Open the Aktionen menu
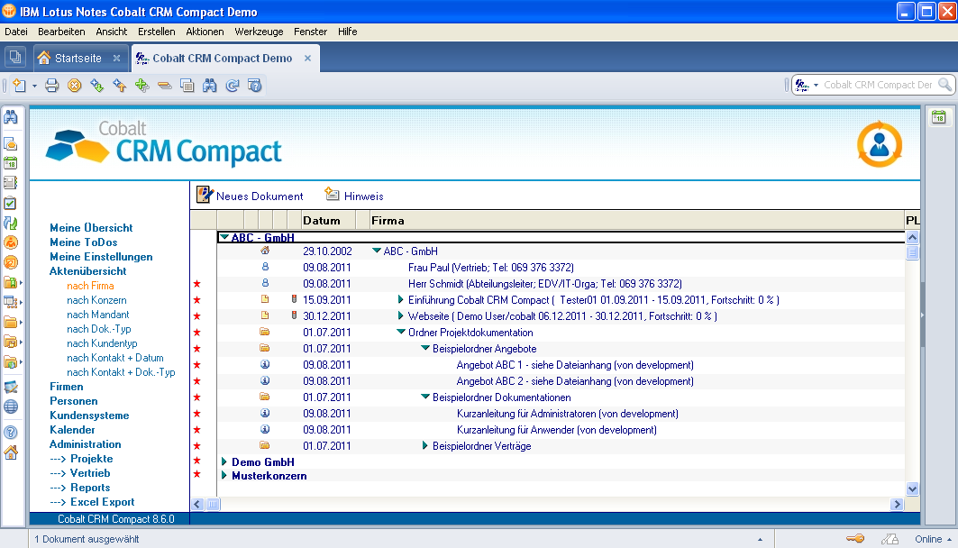The image size is (958, 548). click(205, 32)
